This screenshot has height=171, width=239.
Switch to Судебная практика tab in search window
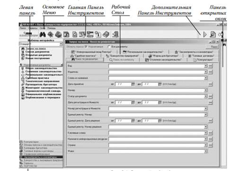83,56
